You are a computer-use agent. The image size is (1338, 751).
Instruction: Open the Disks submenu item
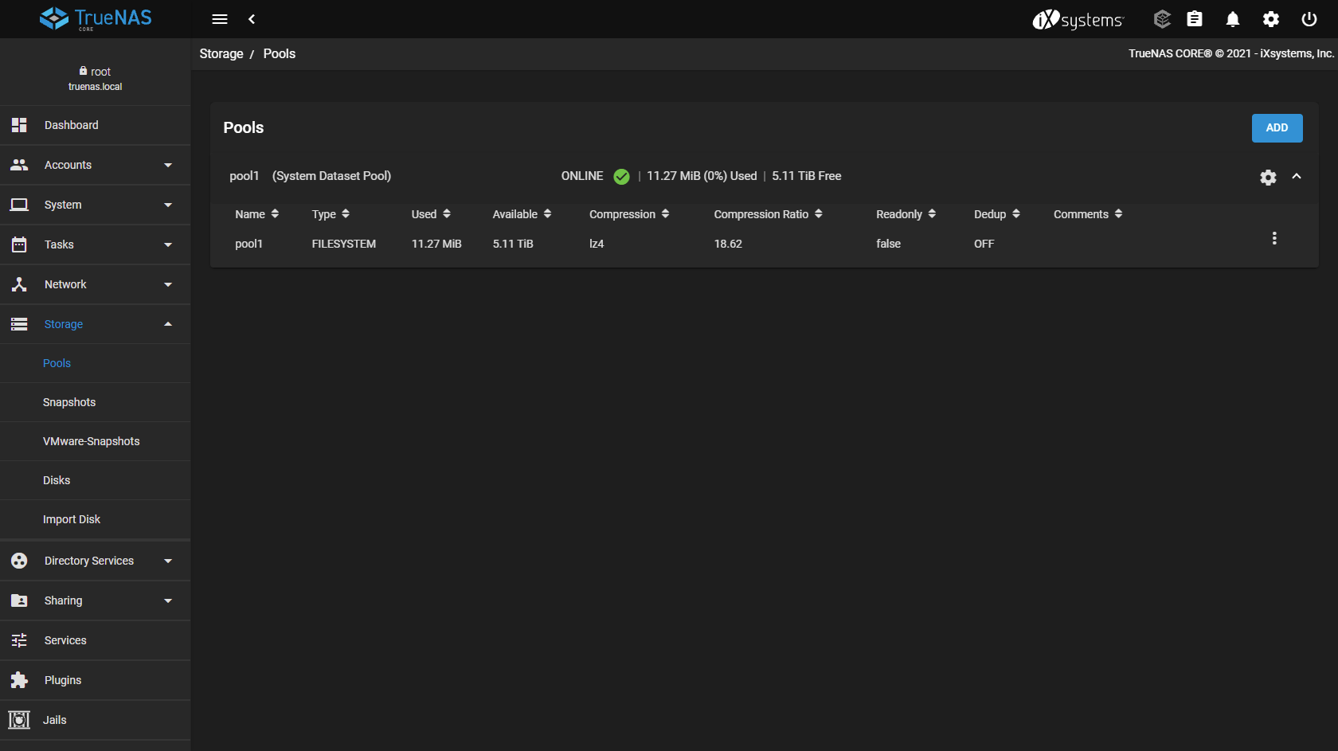click(96, 480)
